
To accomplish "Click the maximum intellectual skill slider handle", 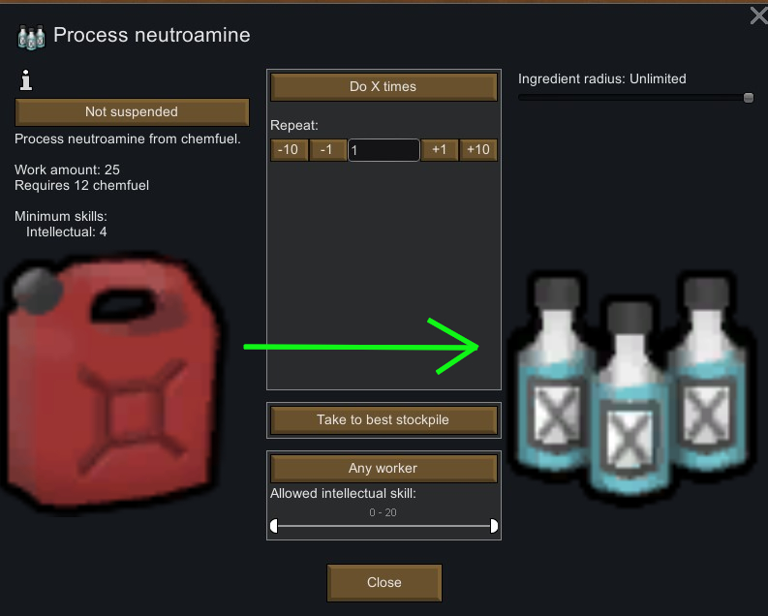I will 494,526.
